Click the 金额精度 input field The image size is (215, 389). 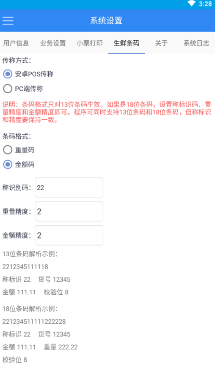[69, 235]
